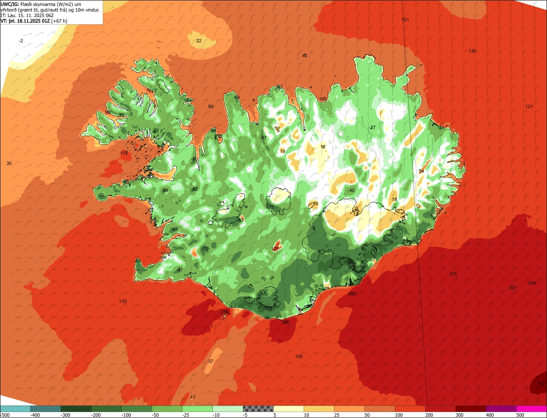The height and width of the screenshot is (418, 547).
Task: Click the -200 to -100 green legend swatch
Action: 106,409
